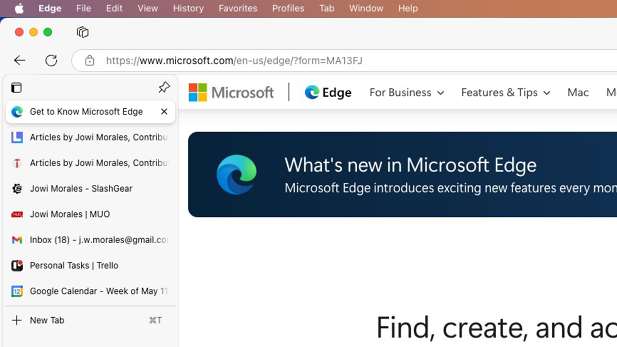Switch to Gmail Inbox (18) tab
Image resolution: width=617 pixels, height=347 pixels.
tap(90, 240)
